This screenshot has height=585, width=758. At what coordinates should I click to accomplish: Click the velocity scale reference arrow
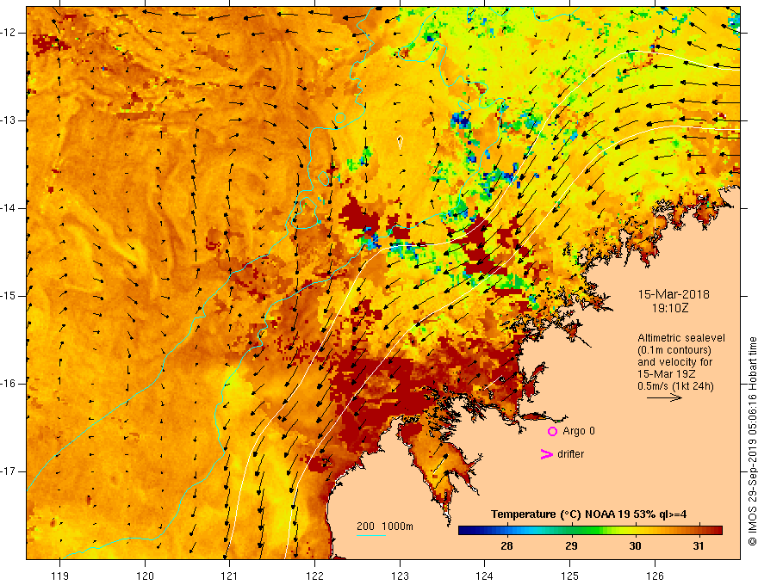[664, 397]
